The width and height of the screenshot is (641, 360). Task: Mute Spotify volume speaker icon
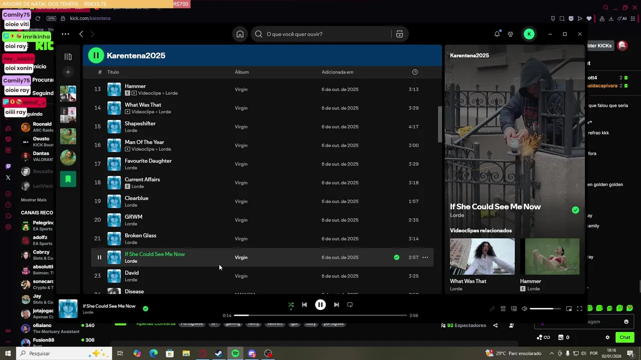[524, 309]
